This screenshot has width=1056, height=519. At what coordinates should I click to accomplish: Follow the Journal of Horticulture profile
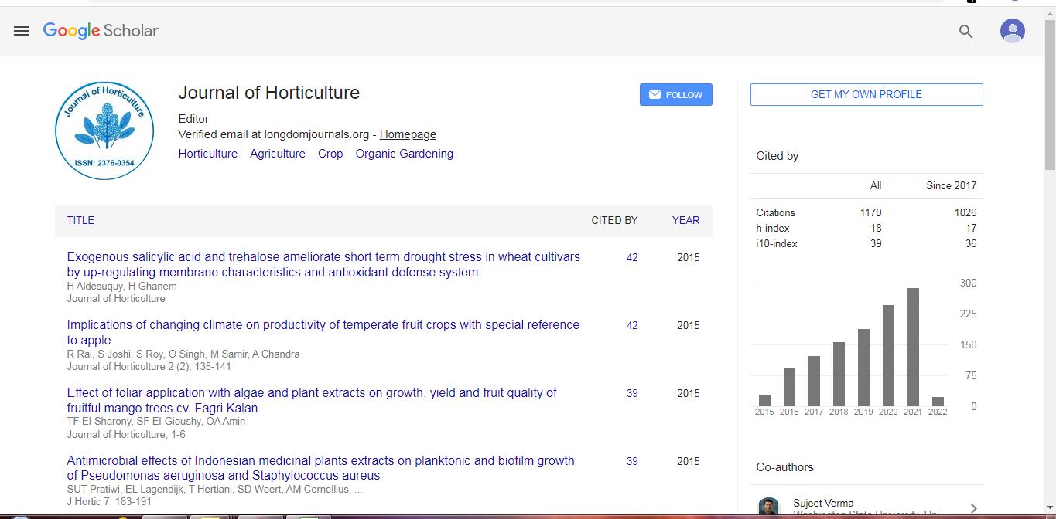pos(675,94)
